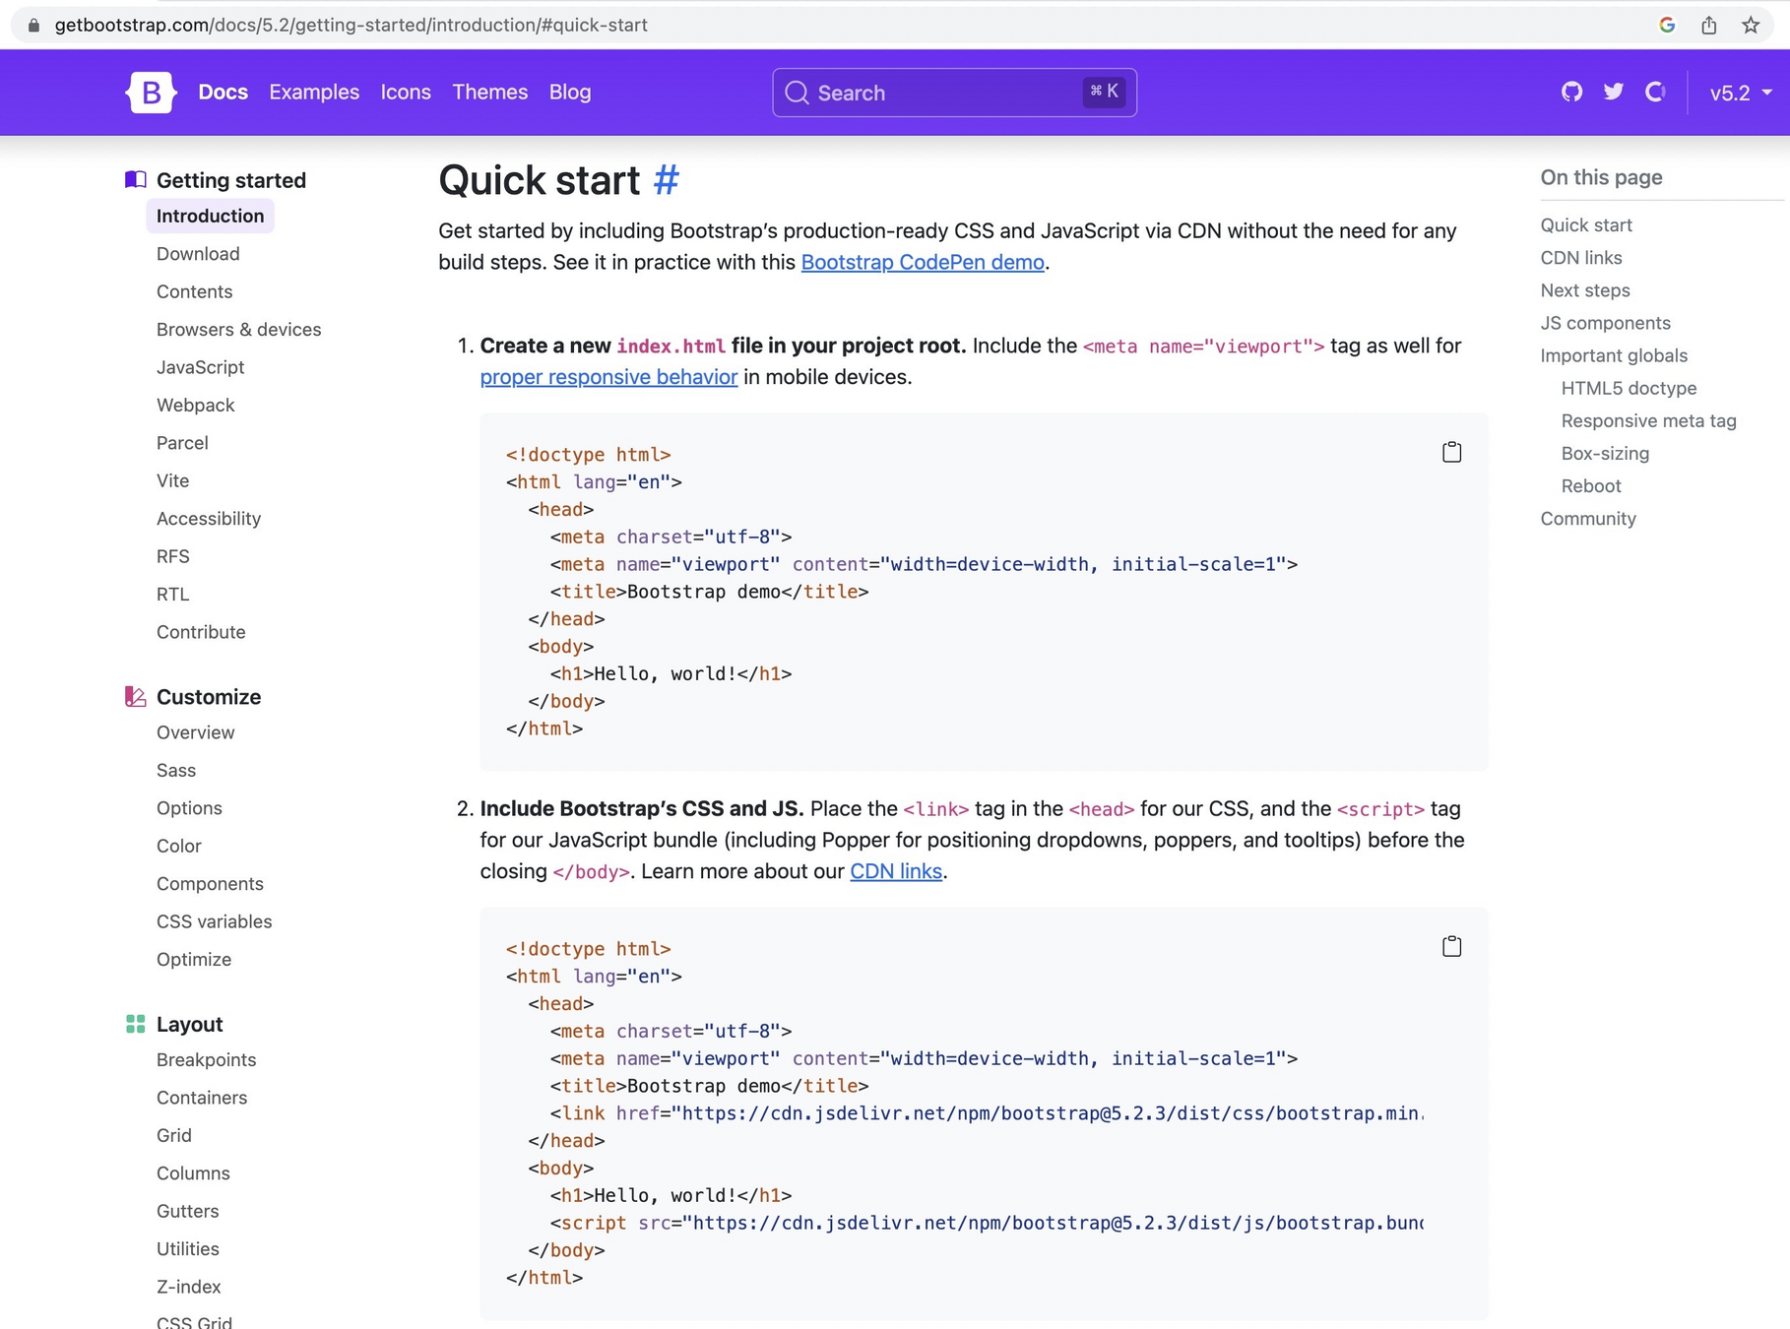1790x1329 pixels.
Task: Click the Bootstrap B logo
Action: click(x=151, y=93)
